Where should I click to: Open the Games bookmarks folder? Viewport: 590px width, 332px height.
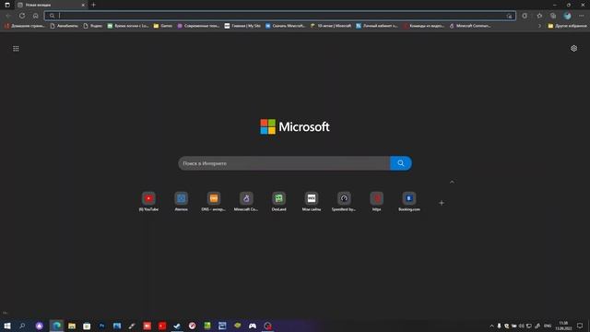tap(163, 26)
